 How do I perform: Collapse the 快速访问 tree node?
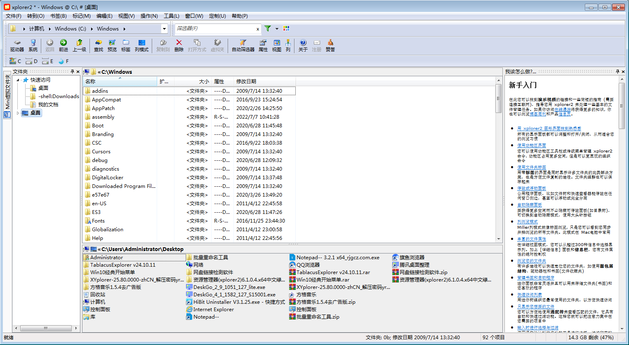tap(18, 80)
